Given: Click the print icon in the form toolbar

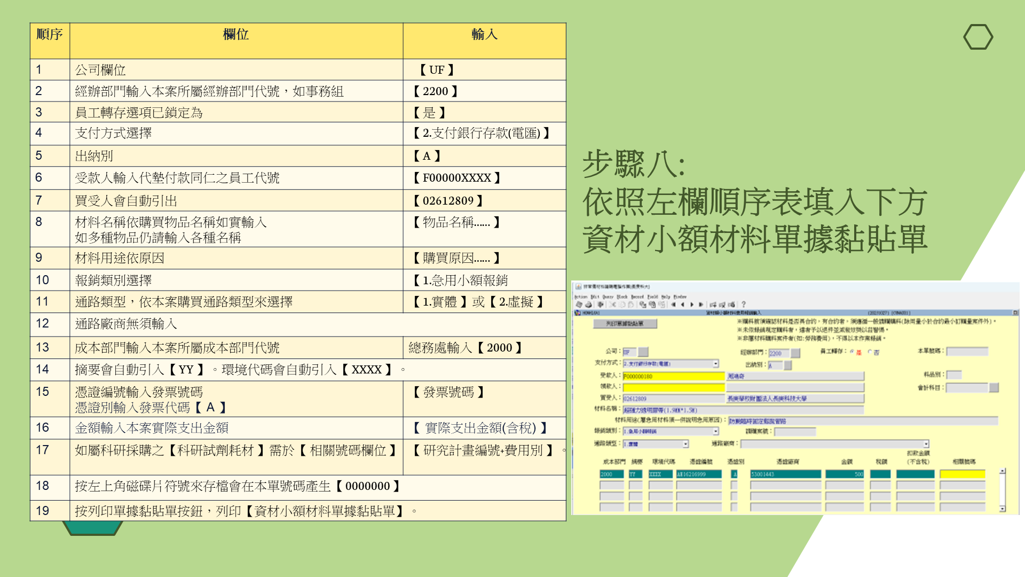Looking at the screenshot, I should point(588,305).
